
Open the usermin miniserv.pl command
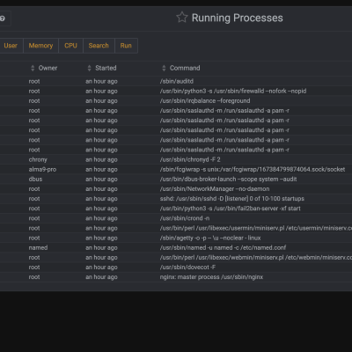tap(256, 228)
